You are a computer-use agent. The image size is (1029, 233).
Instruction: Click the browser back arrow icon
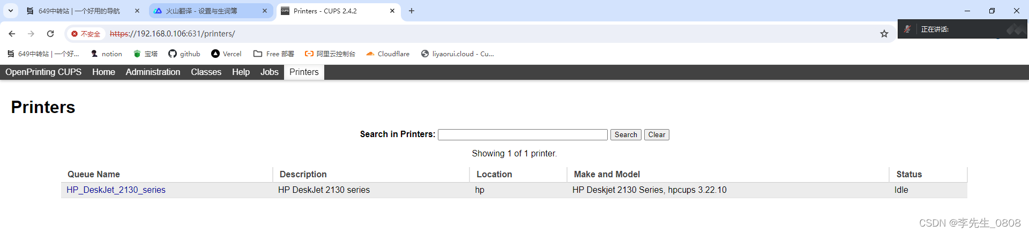12,34
